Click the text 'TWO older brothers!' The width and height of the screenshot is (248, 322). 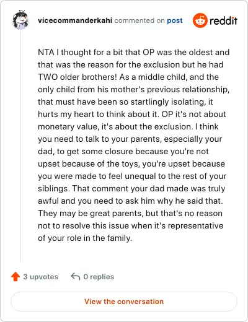(x=77, y=77)
